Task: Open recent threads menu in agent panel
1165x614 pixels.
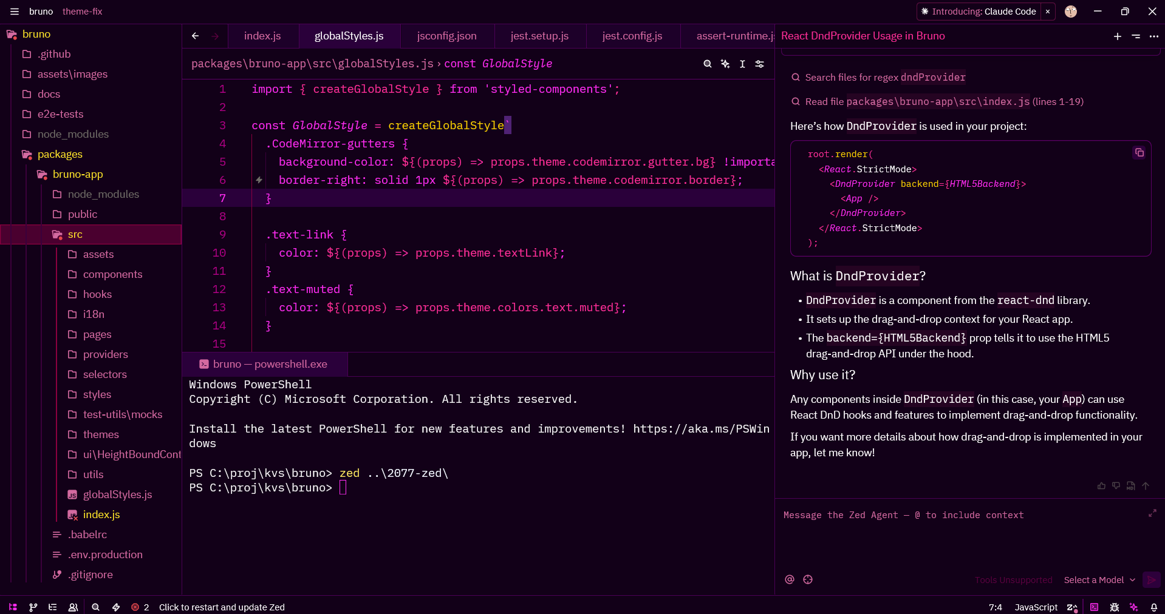Action: 1135,36
